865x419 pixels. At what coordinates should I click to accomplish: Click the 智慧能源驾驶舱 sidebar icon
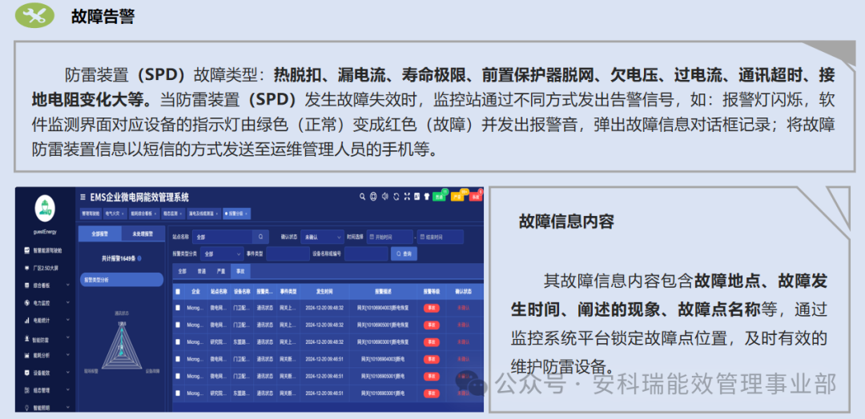tap(26, 250)
